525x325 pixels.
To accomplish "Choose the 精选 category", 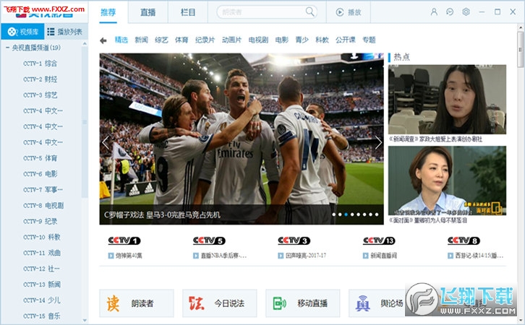I will coord(121,40).
